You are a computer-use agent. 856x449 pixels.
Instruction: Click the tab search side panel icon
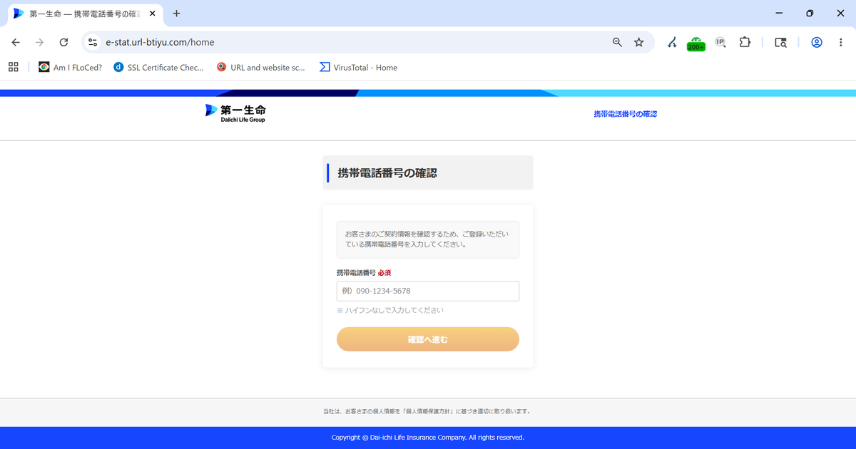tap(780, 42)
